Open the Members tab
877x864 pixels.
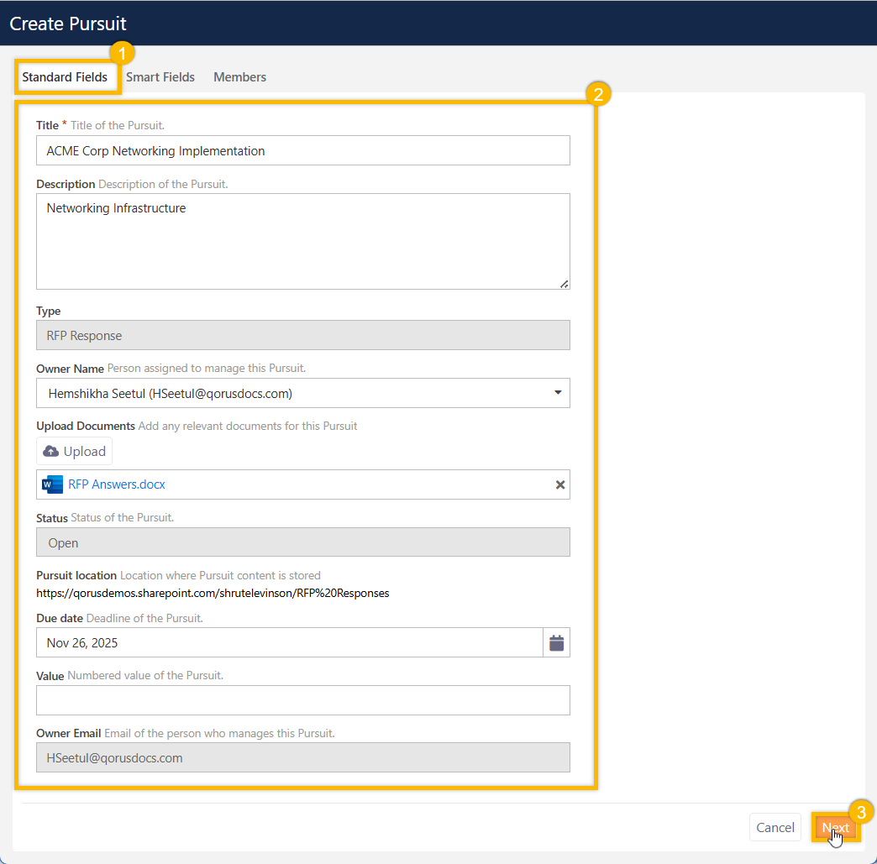(239, 77)
